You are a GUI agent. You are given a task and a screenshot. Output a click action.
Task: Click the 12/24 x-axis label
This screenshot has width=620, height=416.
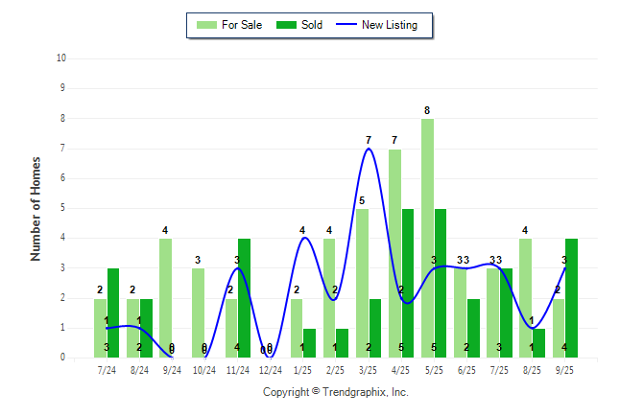coord(271,369)
